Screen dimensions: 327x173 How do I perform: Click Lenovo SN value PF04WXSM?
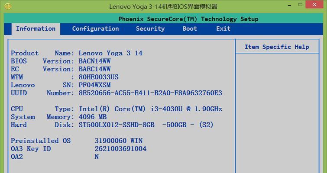point(94,85)
